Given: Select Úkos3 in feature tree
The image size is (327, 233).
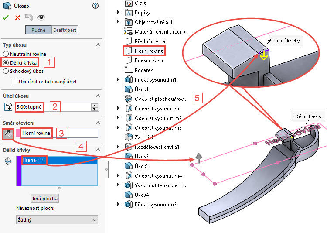Looking at the screenshot, I should point(142,166).
